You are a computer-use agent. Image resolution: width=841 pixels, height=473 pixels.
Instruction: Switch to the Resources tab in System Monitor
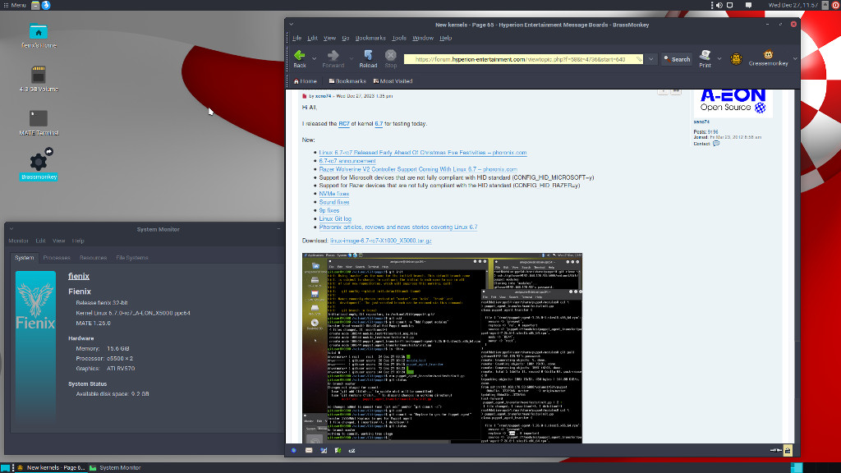[94, 258]
